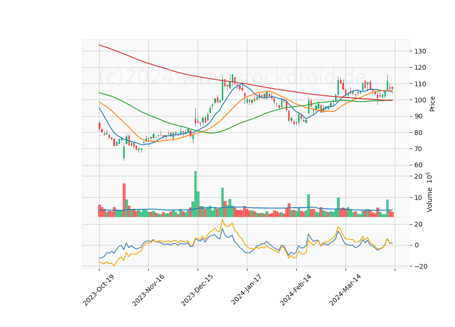Select the 120 price axis tick
This screenshot has width=455, height=327.
point(420,68)
